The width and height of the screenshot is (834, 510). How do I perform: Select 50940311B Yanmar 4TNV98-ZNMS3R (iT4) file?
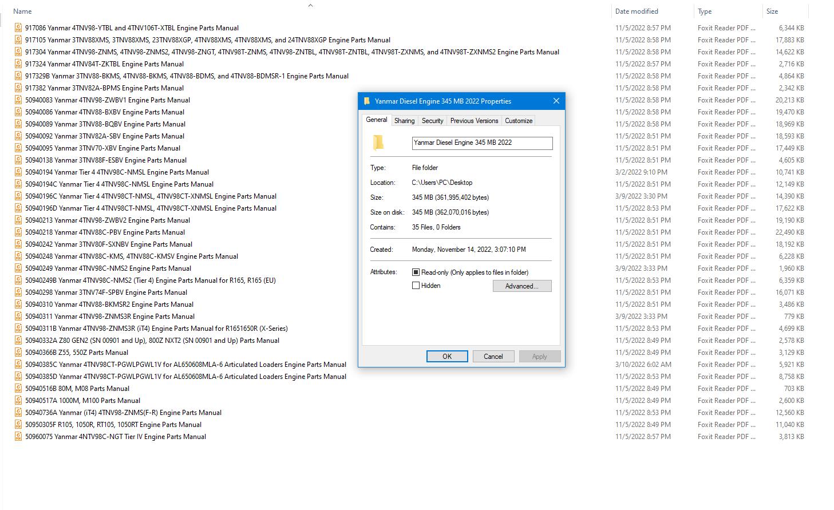click(x=156, y=328)
